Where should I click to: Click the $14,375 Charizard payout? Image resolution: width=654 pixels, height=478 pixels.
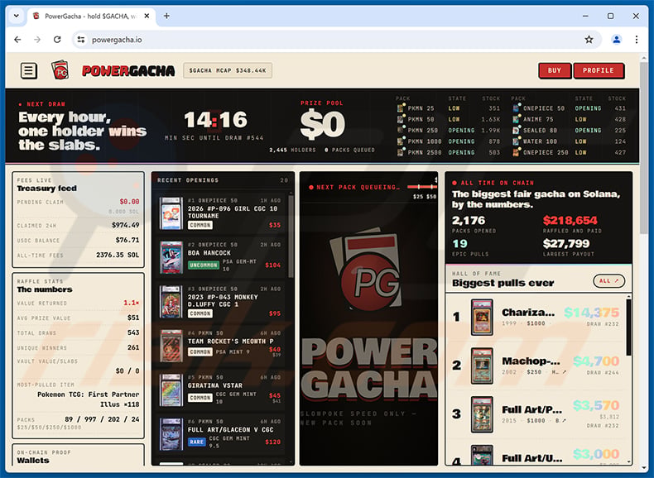pos(591,313)
